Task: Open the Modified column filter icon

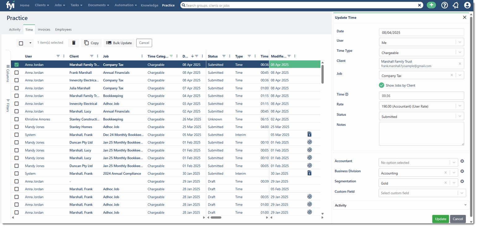Action: tap(289, 56)
